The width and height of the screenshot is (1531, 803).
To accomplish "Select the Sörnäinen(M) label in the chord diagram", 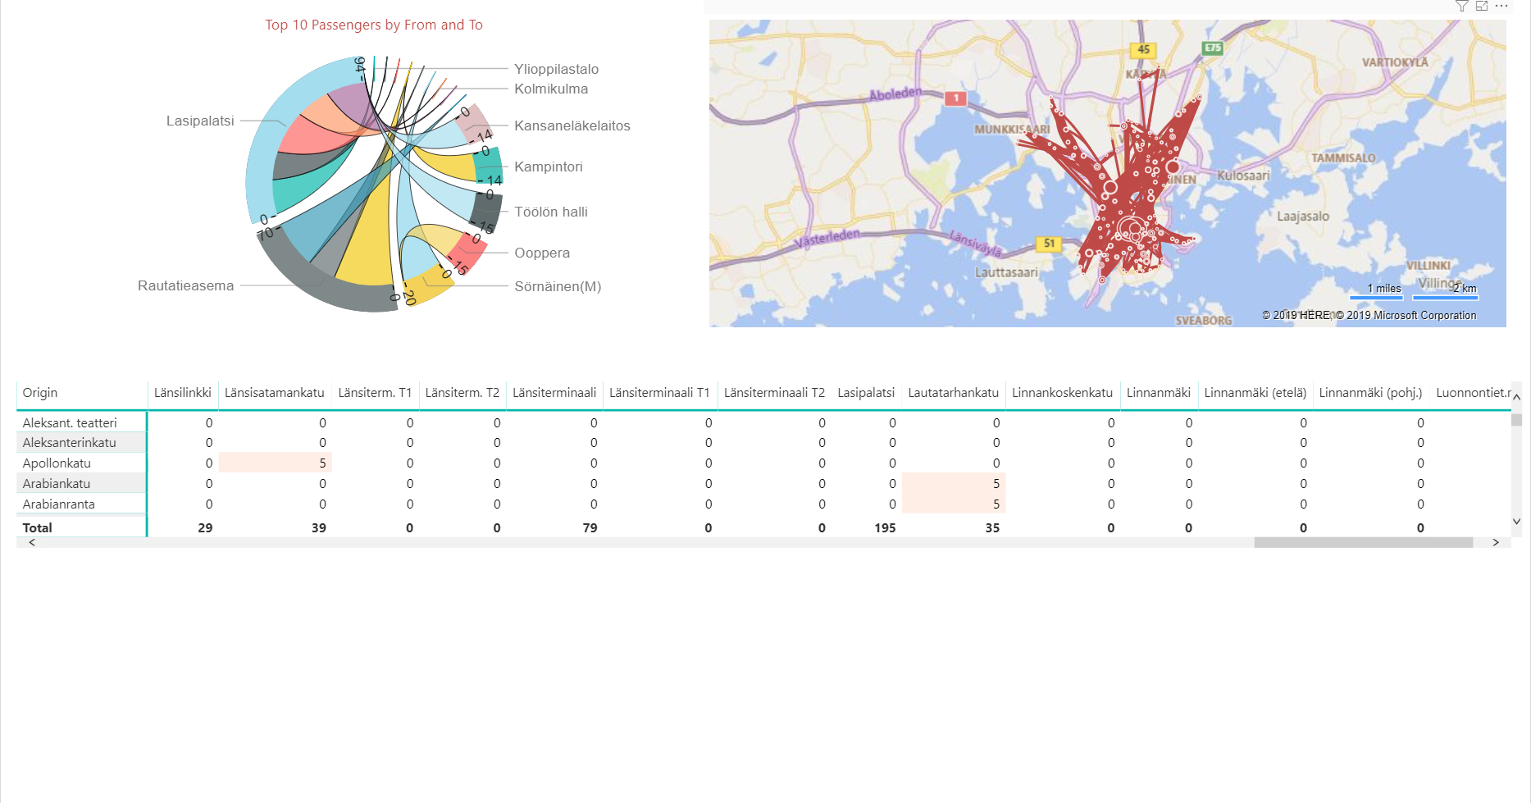I will (558, 286).
